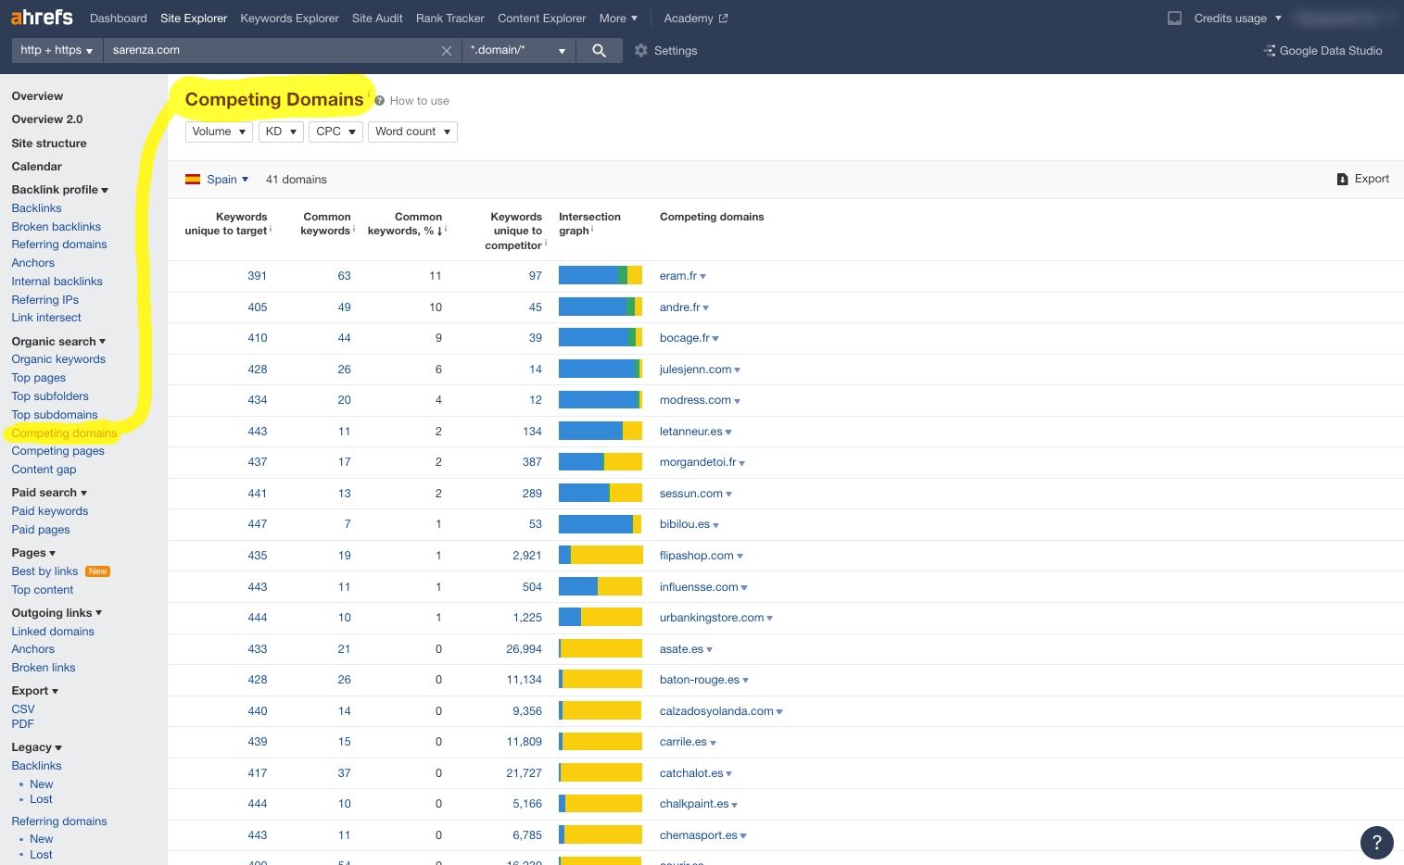
Task: Click the intersection graph bar for flipashop.com
Action: click(x=601, y=555)
